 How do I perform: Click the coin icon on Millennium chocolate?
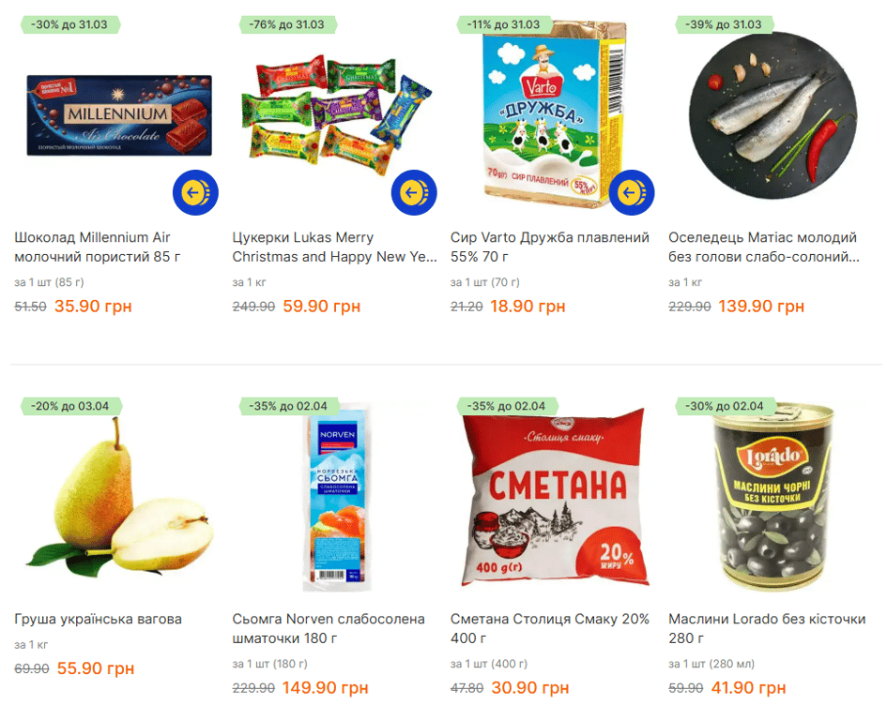pyautogui.click(x=195, y=193)
